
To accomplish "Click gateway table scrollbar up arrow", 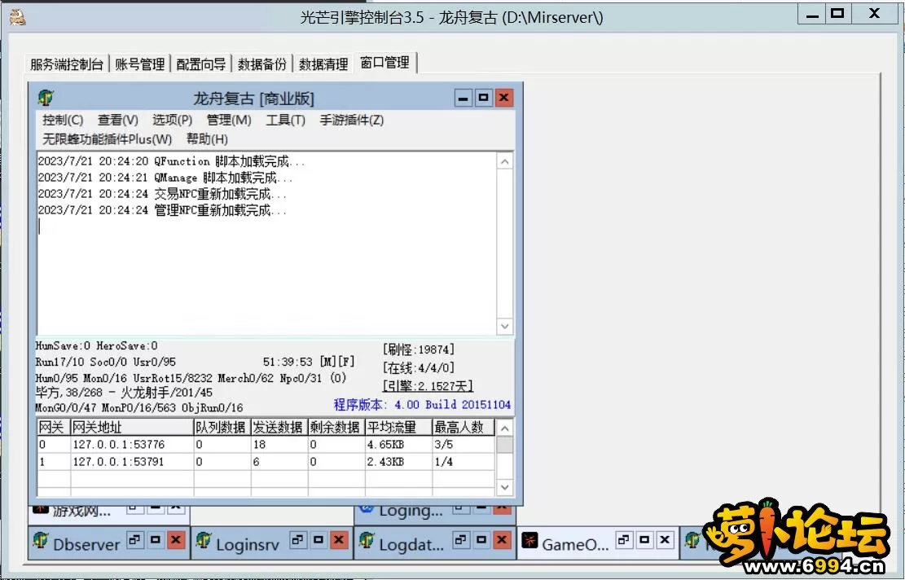I will tap(504, 428).
